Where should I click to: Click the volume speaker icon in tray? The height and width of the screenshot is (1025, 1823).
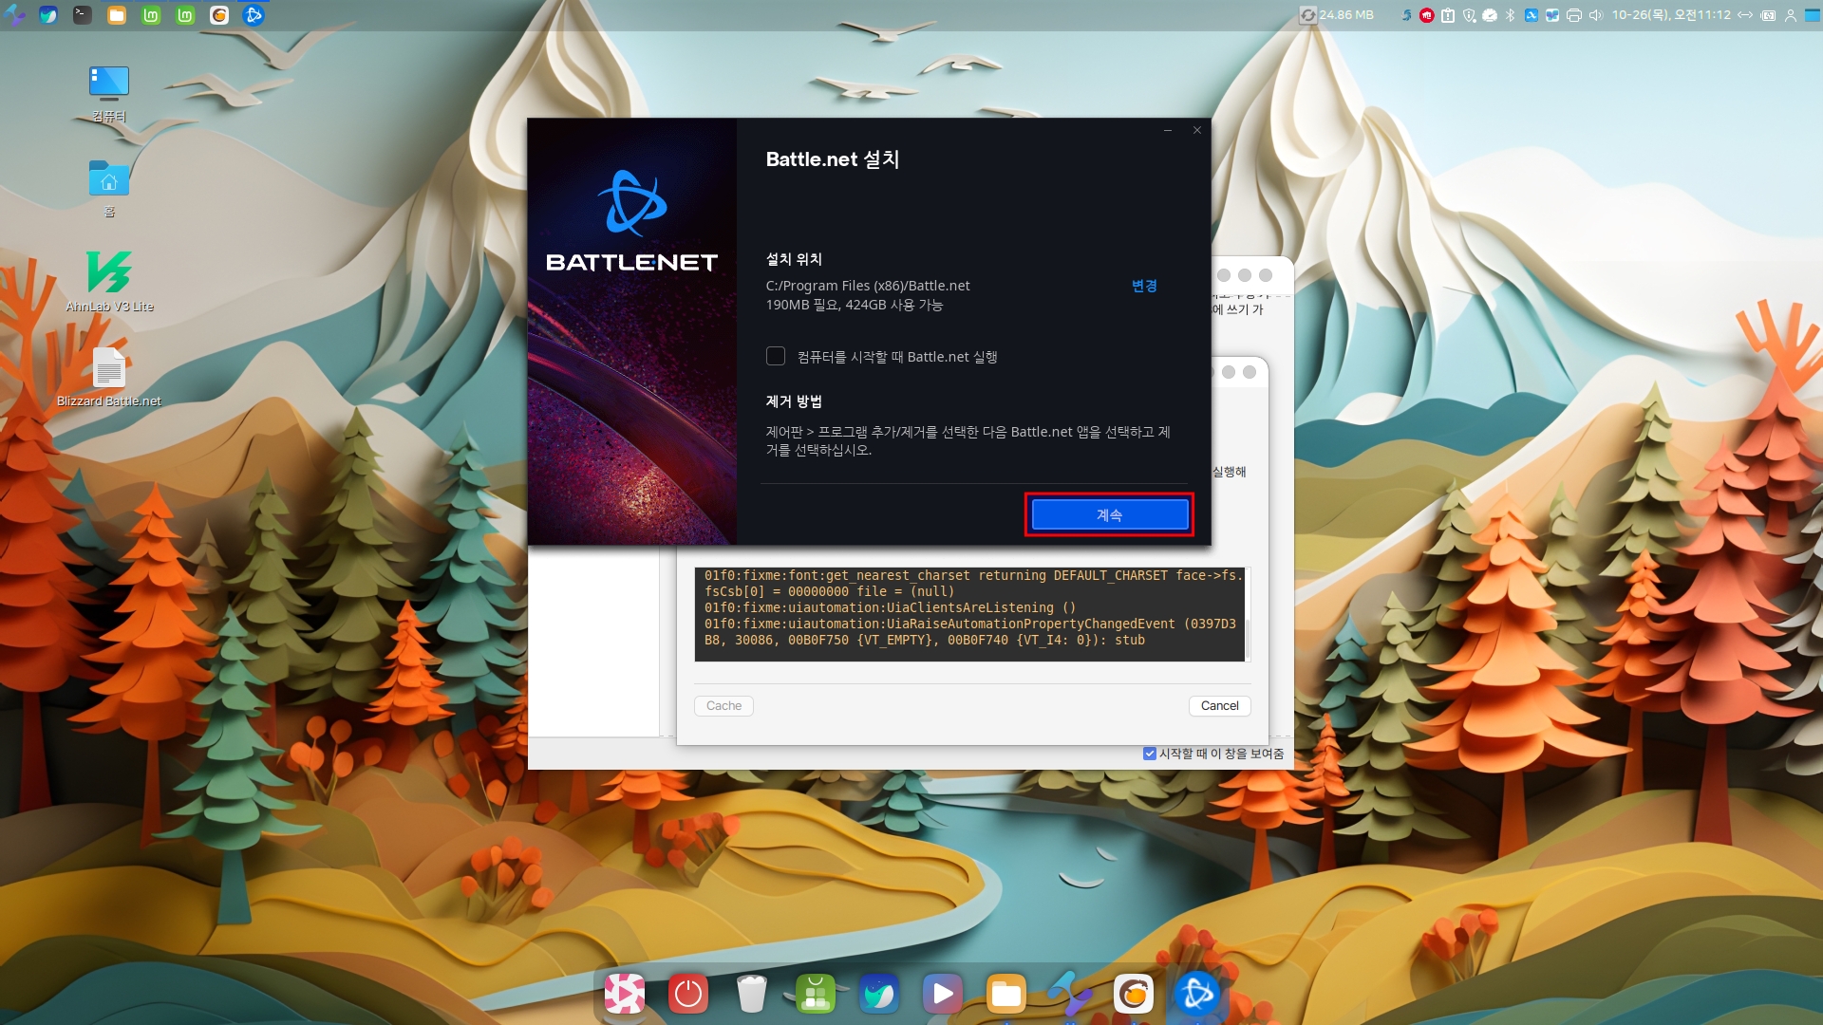(x=1596, y=15)
